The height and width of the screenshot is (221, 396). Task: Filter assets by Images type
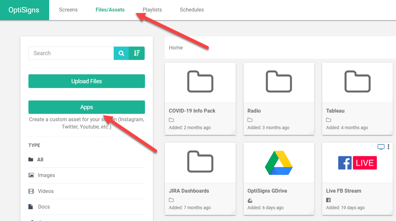46,175
